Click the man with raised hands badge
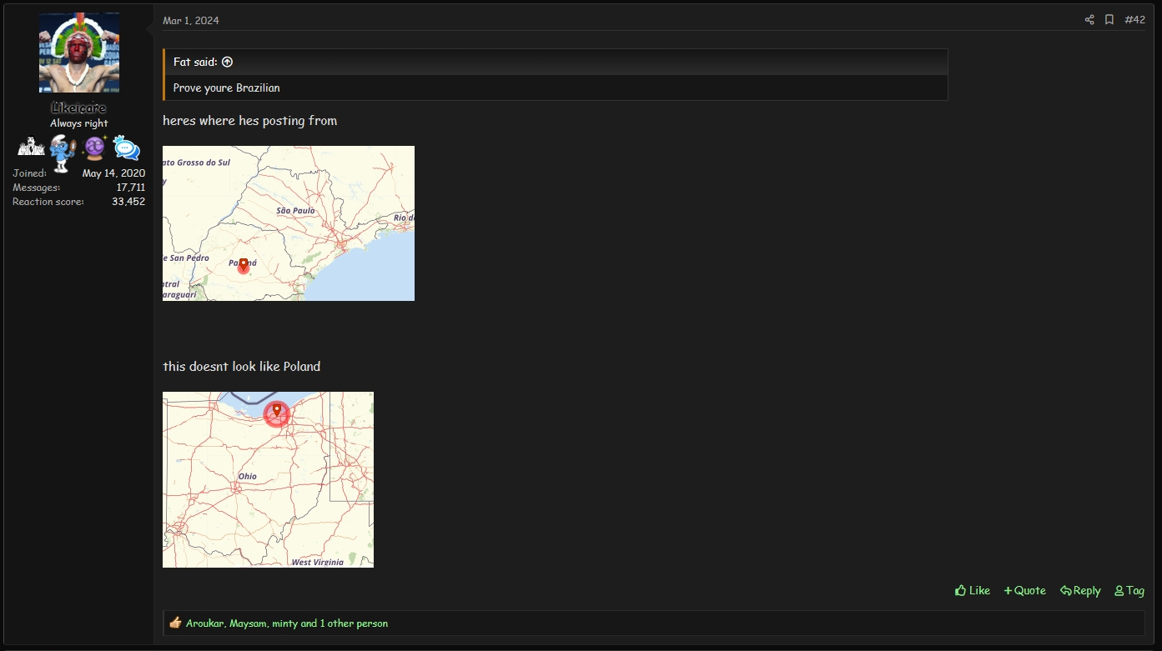Image resolution: width=1162 pixels, height=651 pixels. pyautogui.click(x=31, y=148)
